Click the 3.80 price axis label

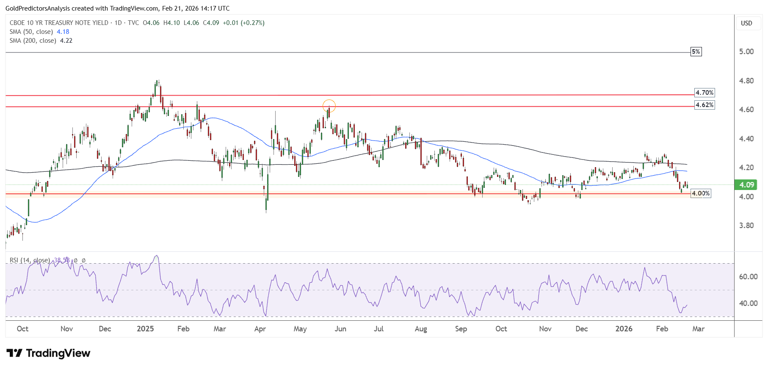click(746, 226)
